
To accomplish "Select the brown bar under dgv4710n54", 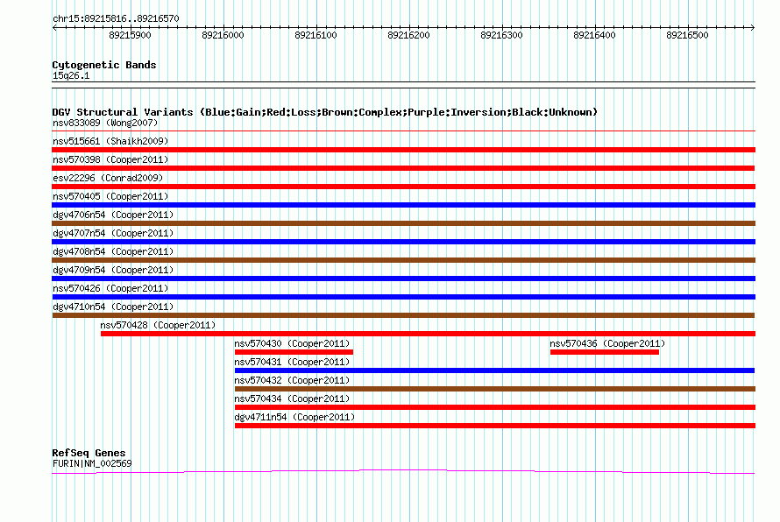I will pyautogui.click(x=403, y=315).
